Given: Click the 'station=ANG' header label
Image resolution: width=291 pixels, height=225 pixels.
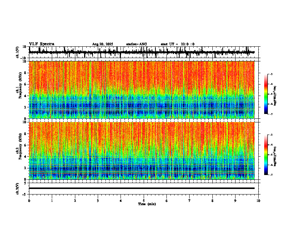Looking at the screenshot, I should point(137,44).
